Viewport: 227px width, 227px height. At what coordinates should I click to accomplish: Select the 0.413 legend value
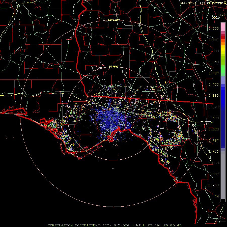[214, 152]
